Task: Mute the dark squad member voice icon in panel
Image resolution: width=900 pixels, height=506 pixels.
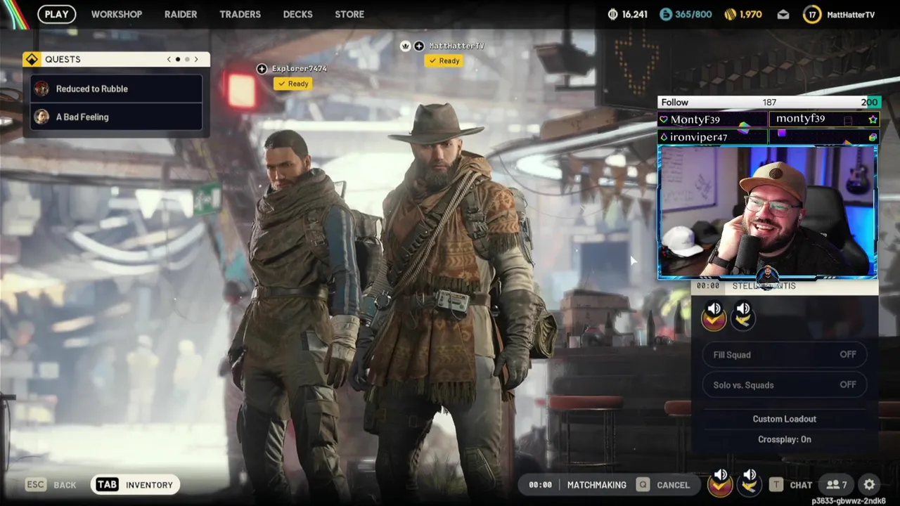Action: click(x=743, y=316)
